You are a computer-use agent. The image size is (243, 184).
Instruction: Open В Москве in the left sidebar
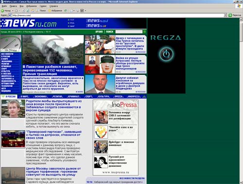coord(6,74)
